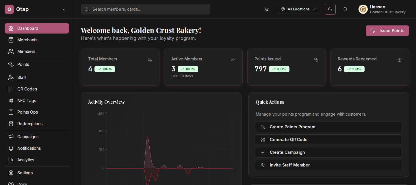Click the Activity Overview heading
This screenshot has width=416, height=185.
click(x=106, y=102)
